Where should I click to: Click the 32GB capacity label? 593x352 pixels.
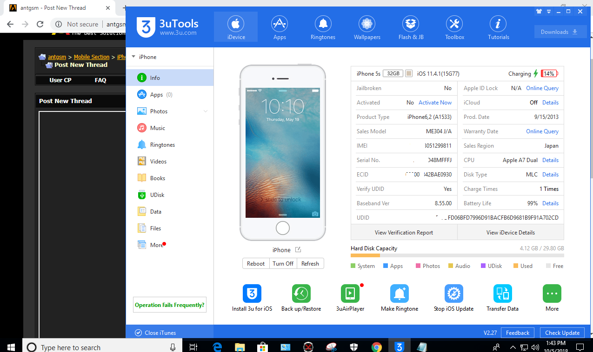pyautogui.click(x=393, y=74)
